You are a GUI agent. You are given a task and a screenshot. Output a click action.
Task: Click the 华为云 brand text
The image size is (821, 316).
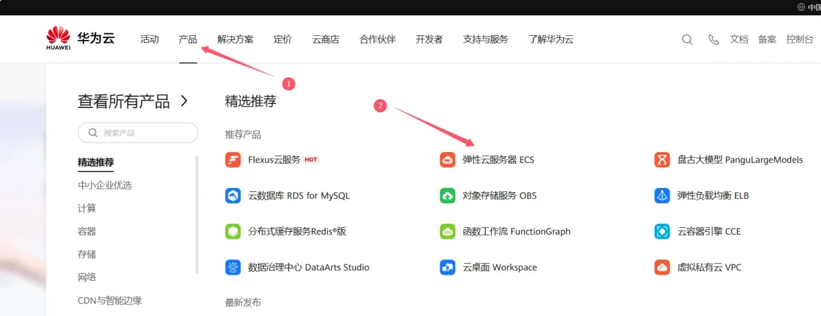96,38
